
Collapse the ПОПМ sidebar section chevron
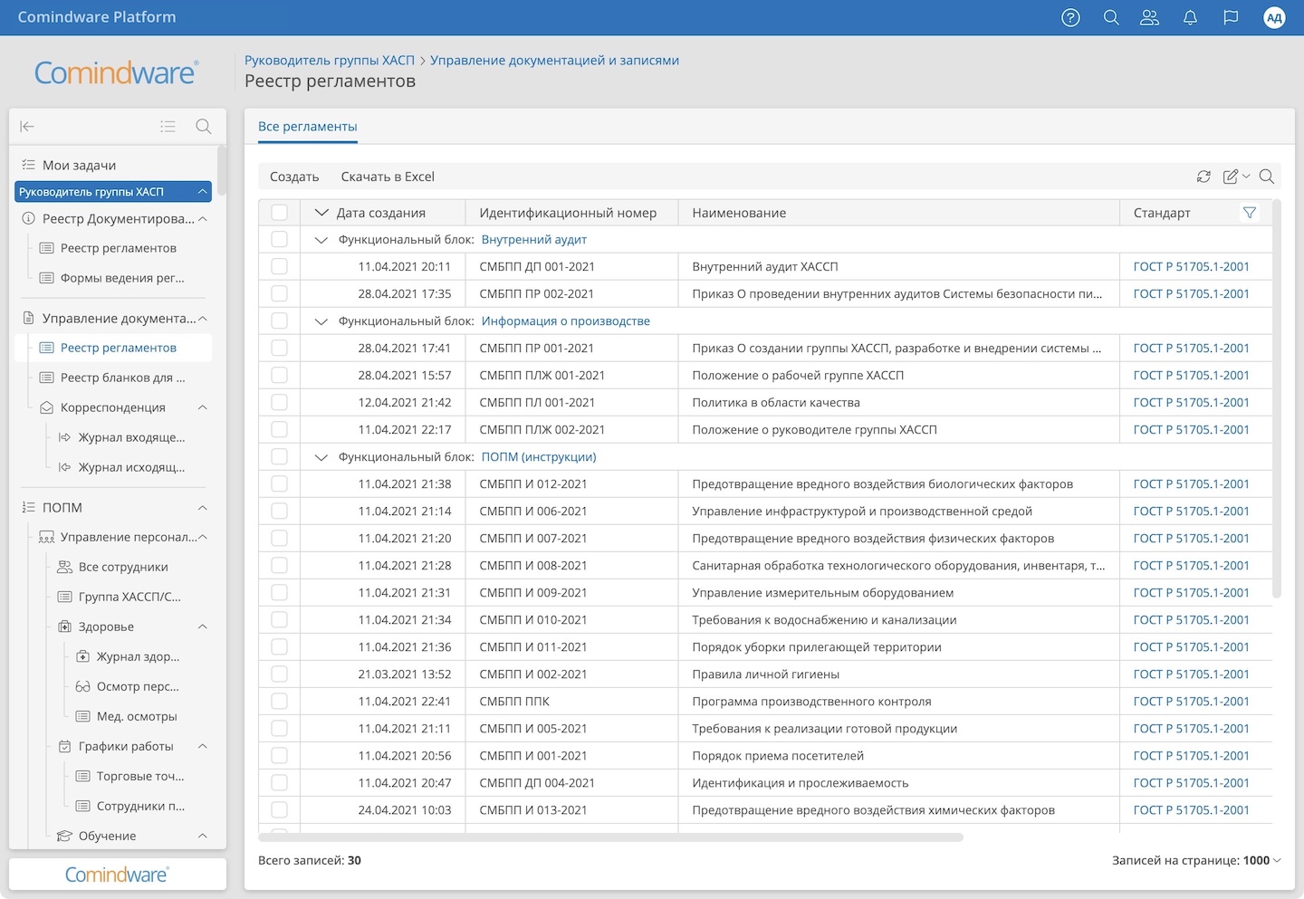click(x=202, y=508)
